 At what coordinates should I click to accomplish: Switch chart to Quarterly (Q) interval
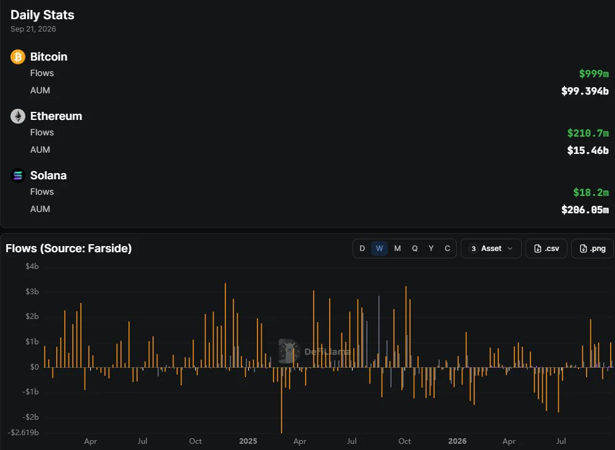coord(414,248)
